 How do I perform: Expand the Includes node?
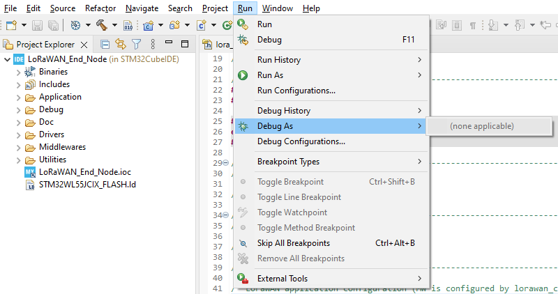19,84
